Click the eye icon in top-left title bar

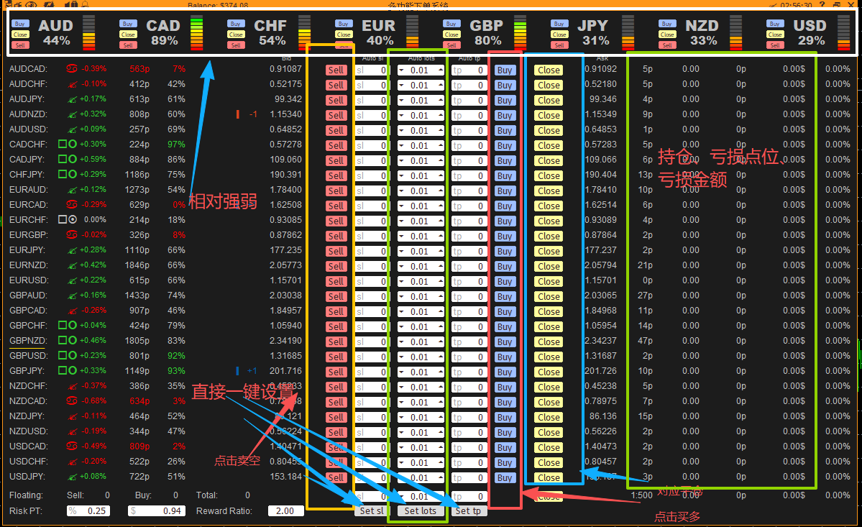(30, 5)
